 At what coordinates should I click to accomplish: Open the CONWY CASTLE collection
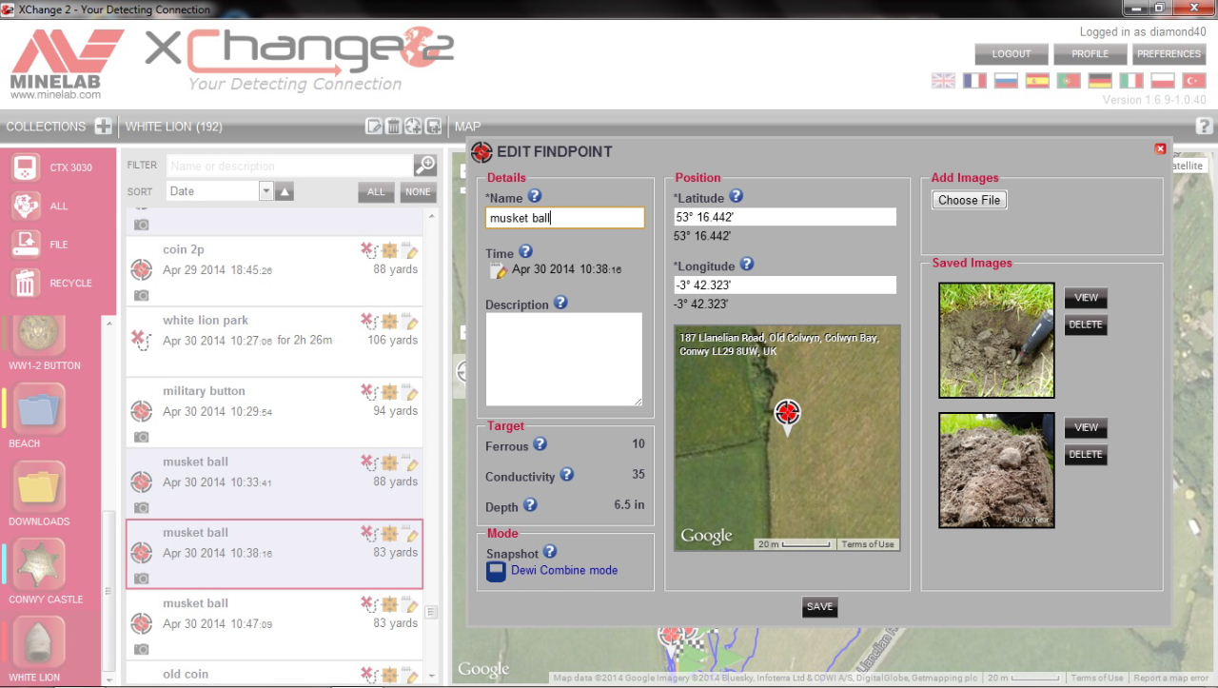click(x=40, y=565)
